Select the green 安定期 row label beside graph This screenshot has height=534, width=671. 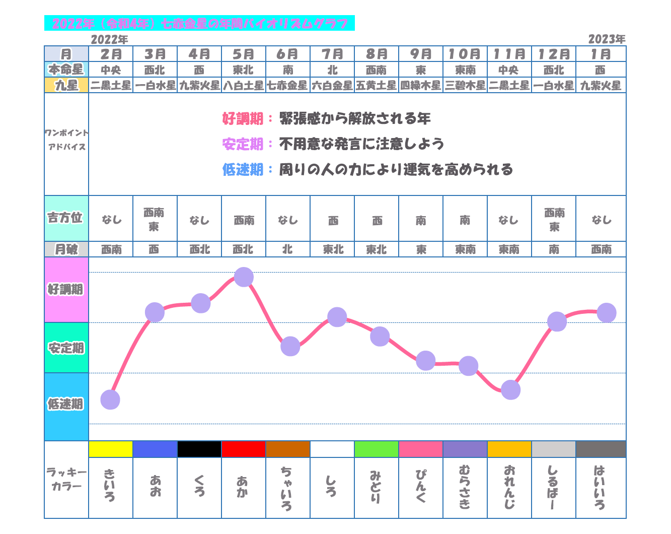(66, 348)
